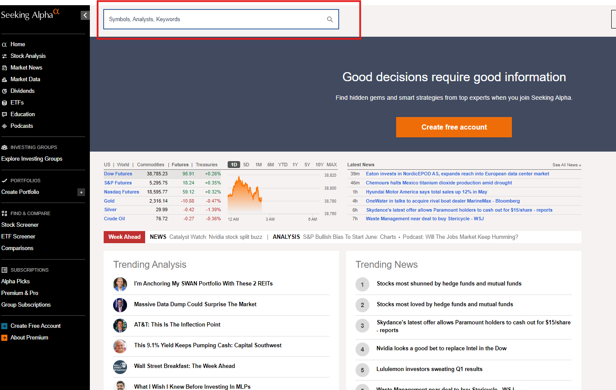Click the Seeking Alpha logo

click(x=30, y=14)
